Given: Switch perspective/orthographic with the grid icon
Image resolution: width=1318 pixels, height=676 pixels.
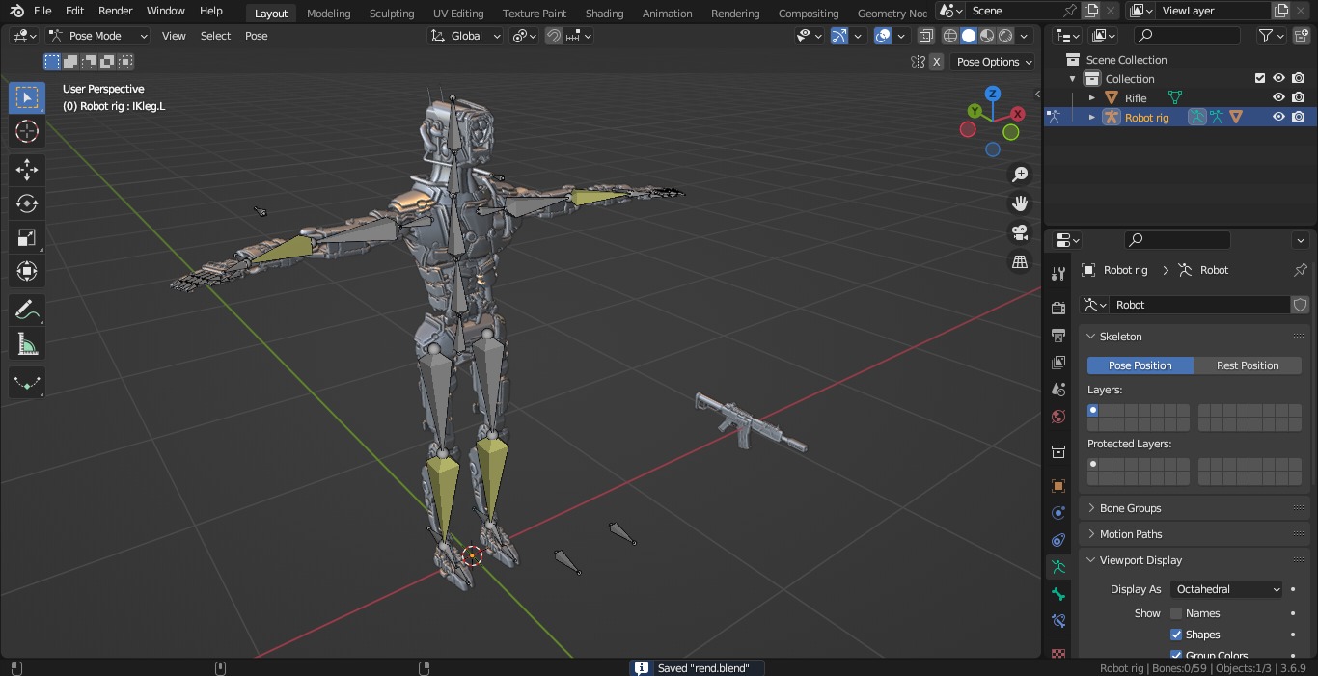Looking at the screenshot, I should [1020, 261].
